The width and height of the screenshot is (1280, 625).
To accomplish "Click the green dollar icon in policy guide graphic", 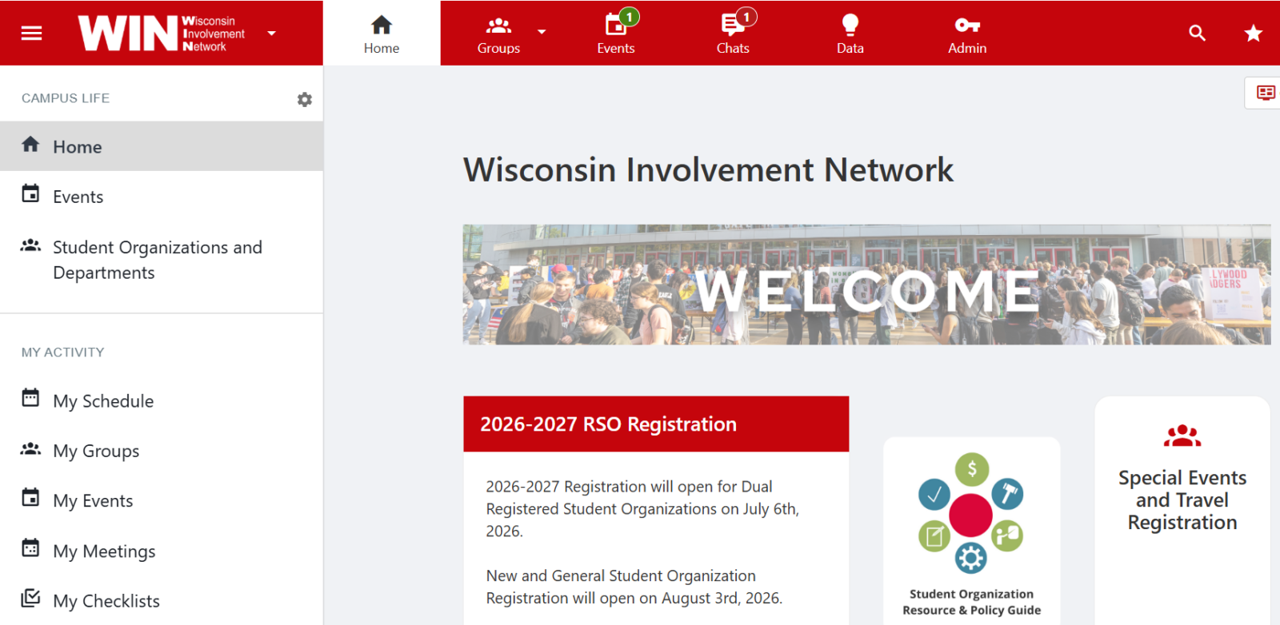I will 972,469.
